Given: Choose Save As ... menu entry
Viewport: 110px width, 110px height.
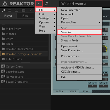Looking at the screenshot, I should [x=79, y=32].
